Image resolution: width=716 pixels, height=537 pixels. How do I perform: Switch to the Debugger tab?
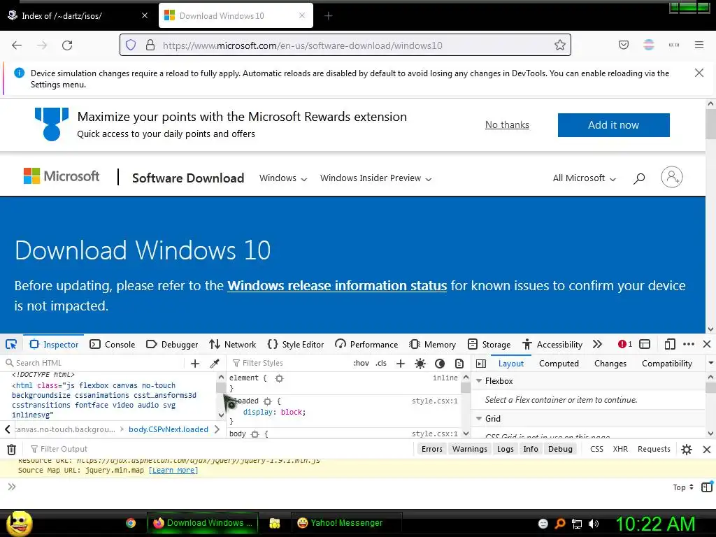coord(172,344)
